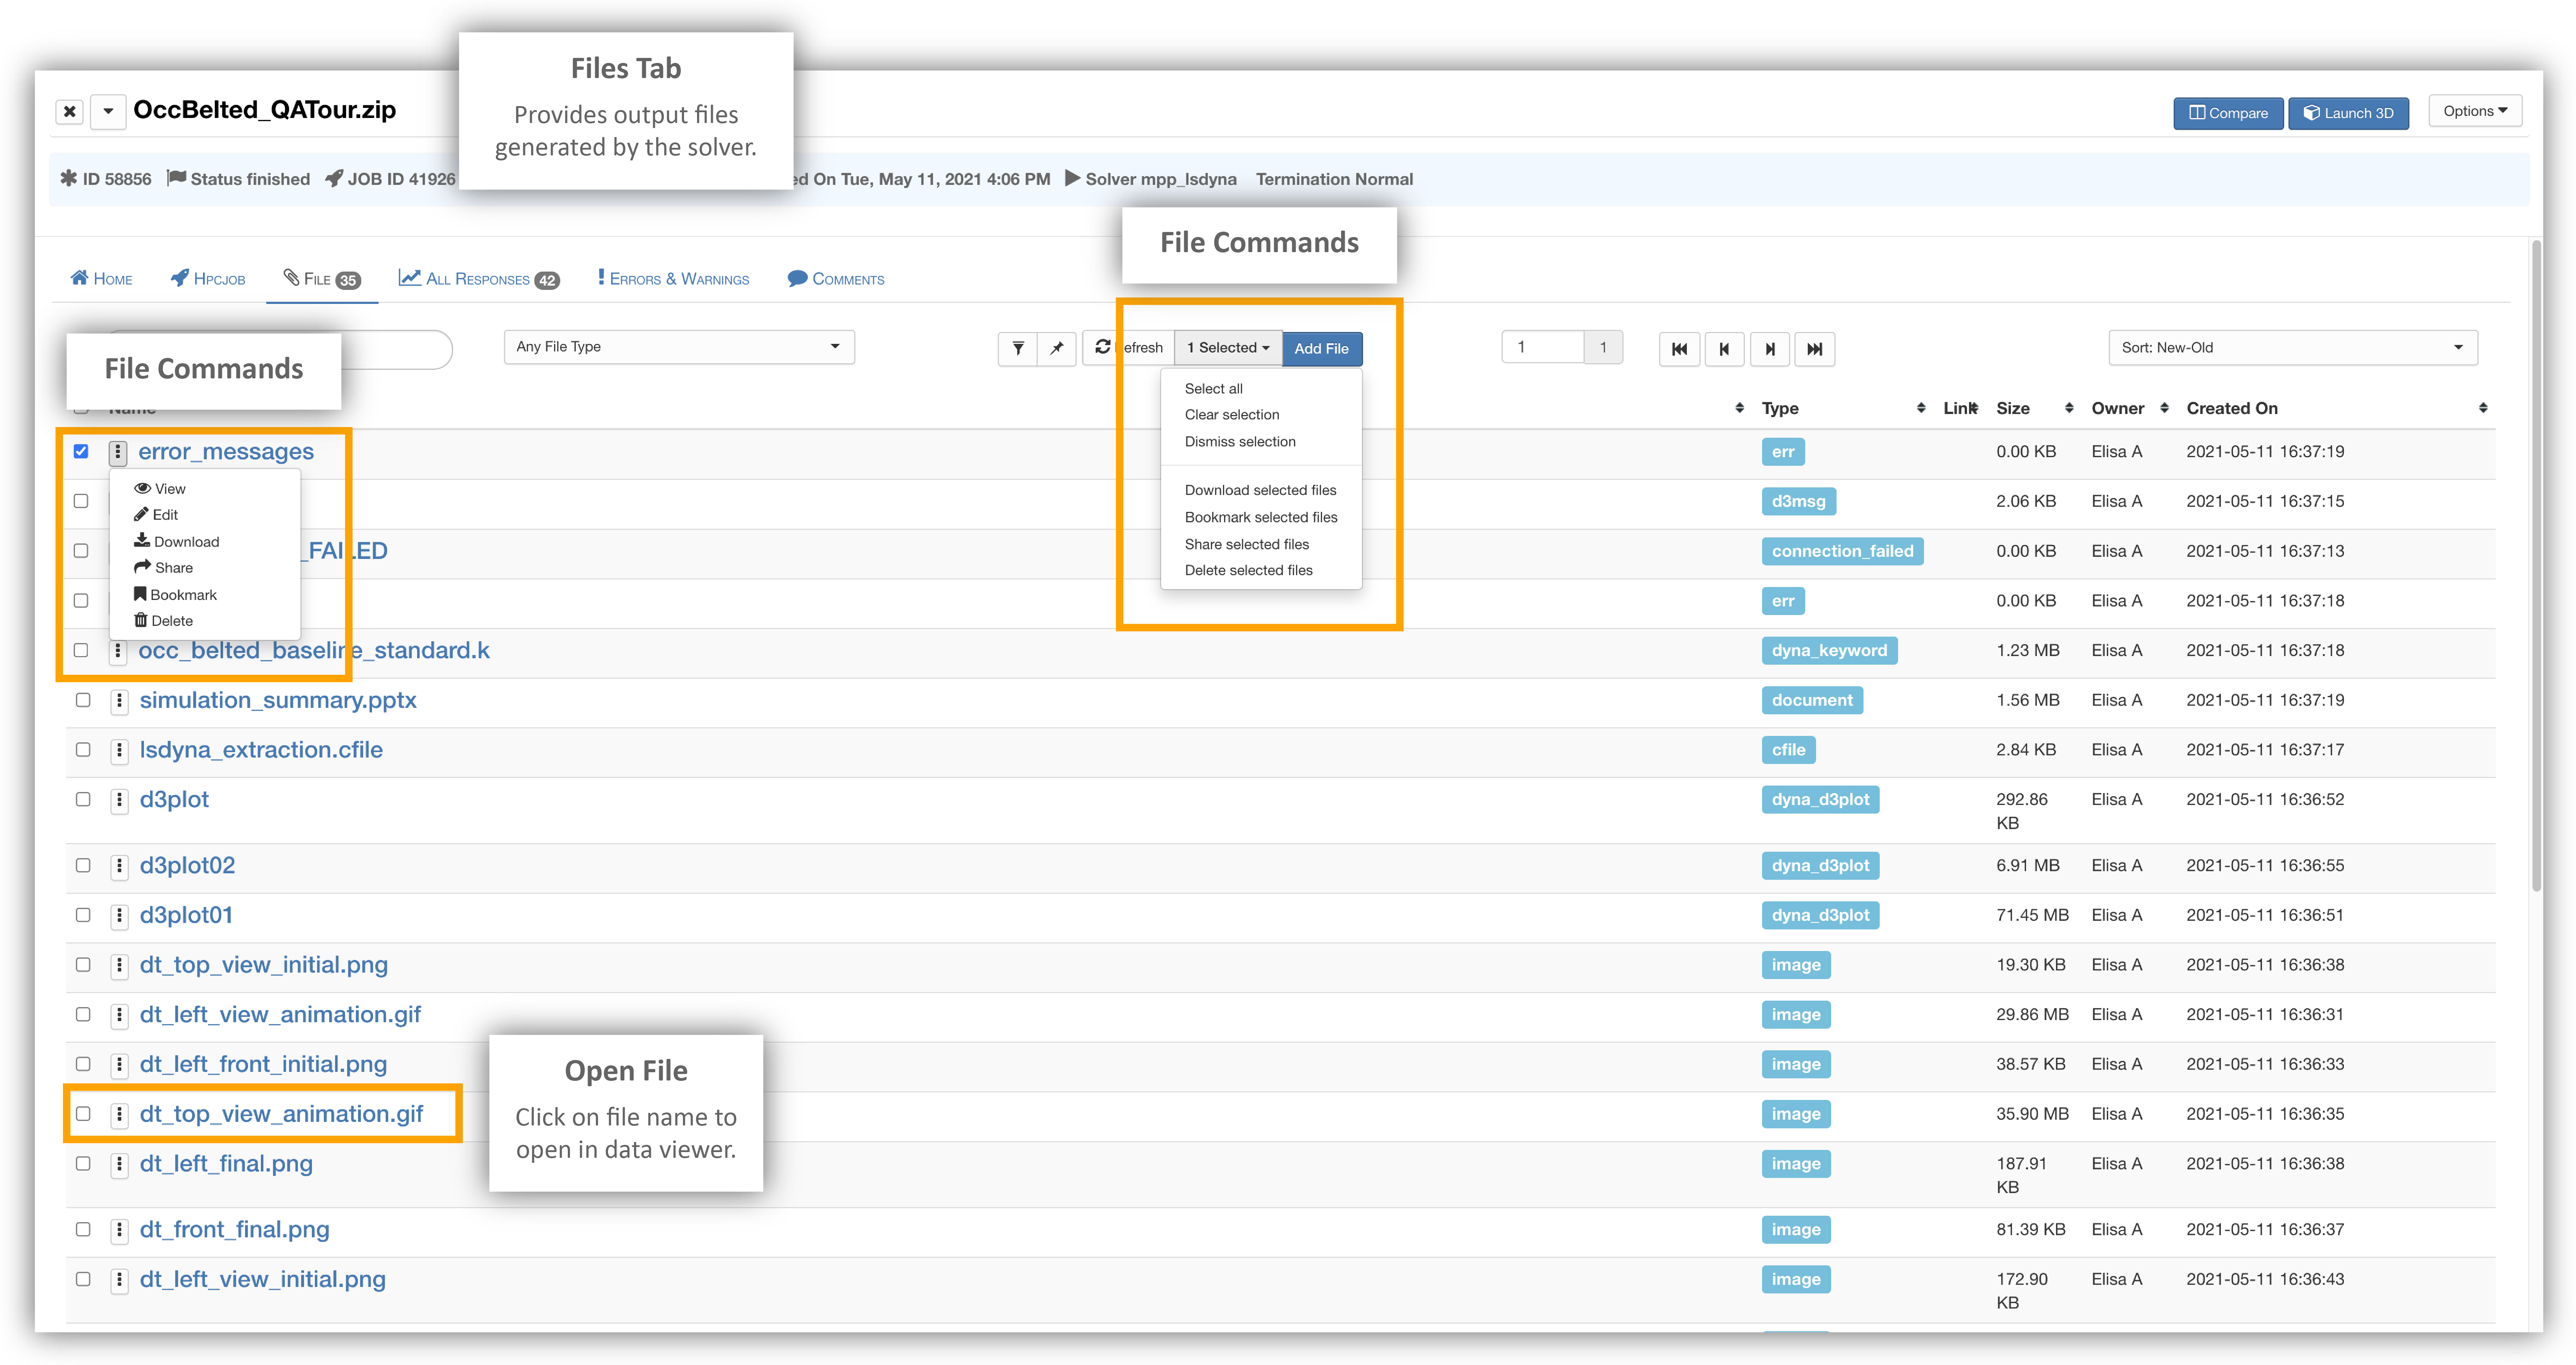Open kebab menu for dt_top_view_animation.gif

tap(119, 1114)
